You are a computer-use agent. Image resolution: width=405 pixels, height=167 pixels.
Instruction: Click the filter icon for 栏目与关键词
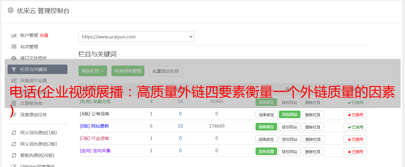pyautogui.click(x=14, y=69)
